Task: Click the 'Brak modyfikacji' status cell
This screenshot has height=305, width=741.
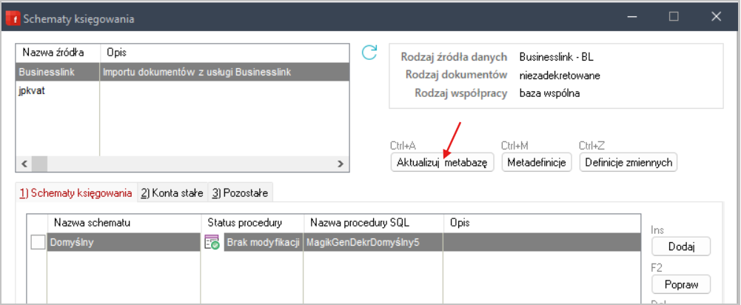Action: coord(263,242)
